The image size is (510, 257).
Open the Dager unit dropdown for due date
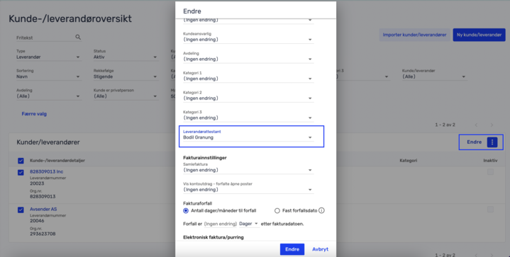click(249, 224)
